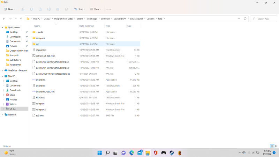Open the Creation Bikini Half folder shortcut
The image size is (279, 157).
19,51
